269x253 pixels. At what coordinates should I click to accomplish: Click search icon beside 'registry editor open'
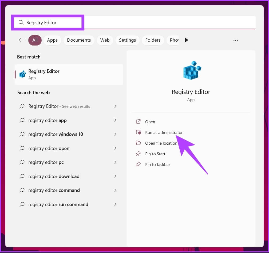[x=22, y=148]
